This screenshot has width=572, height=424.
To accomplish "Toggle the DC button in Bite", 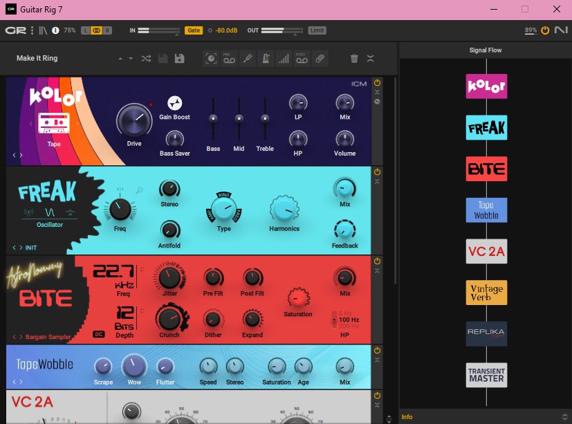I will pos(99,334).
